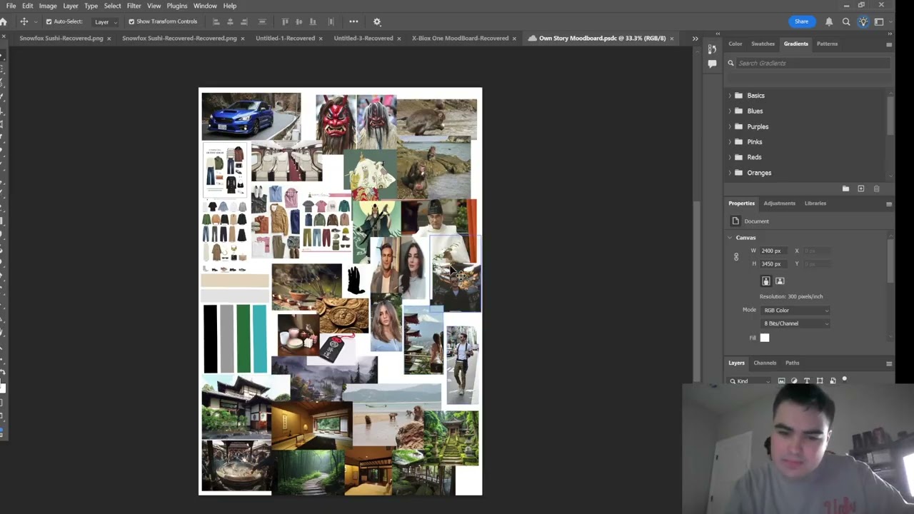914x514 pixels.
Task: Toggle the layer filtering on/off switch
Action: [845, 380]
